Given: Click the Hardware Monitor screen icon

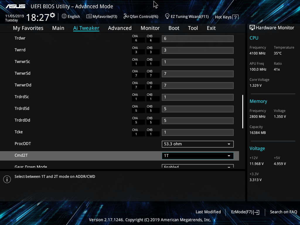Looking at the screenshot, I should tap(252, 28).
